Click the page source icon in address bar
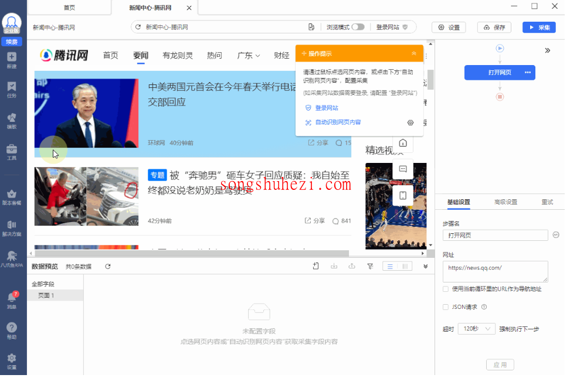The height and width of the screenshot is (378, 570). click(311, 27)
